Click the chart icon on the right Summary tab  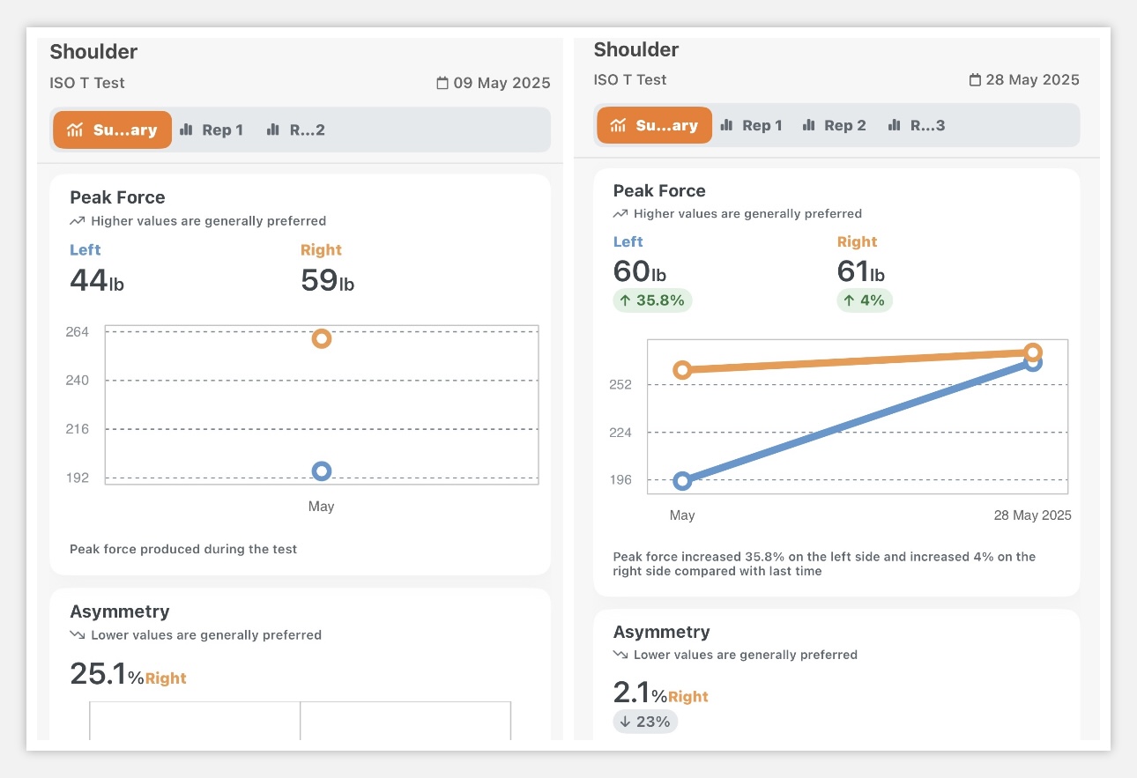[617, 125]
